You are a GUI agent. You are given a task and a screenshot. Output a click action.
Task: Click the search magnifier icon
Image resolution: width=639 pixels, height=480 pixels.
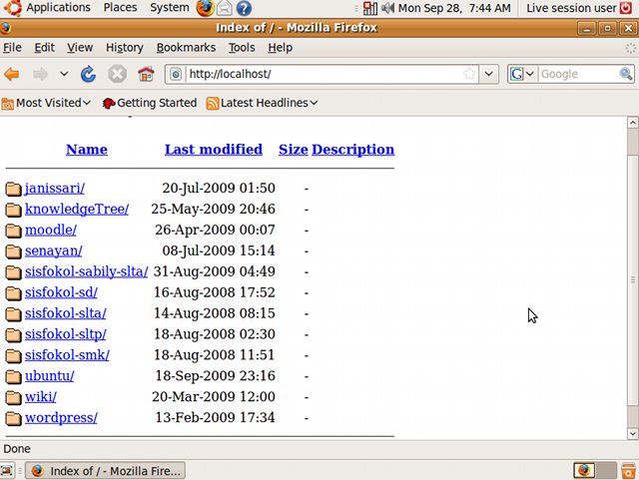(626, 74)
